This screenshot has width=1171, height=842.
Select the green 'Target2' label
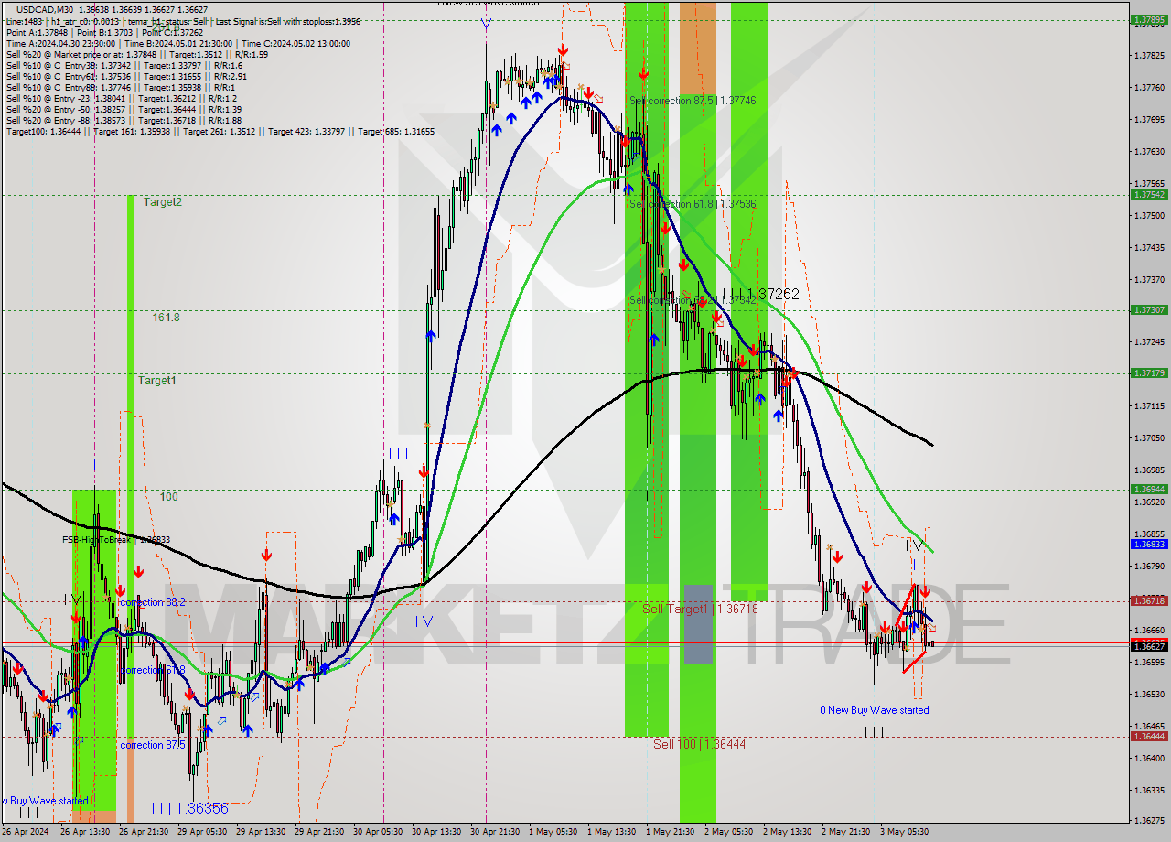point(161,202)
